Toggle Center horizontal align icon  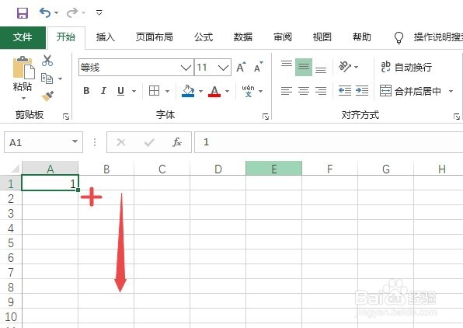tap(304, 91)
